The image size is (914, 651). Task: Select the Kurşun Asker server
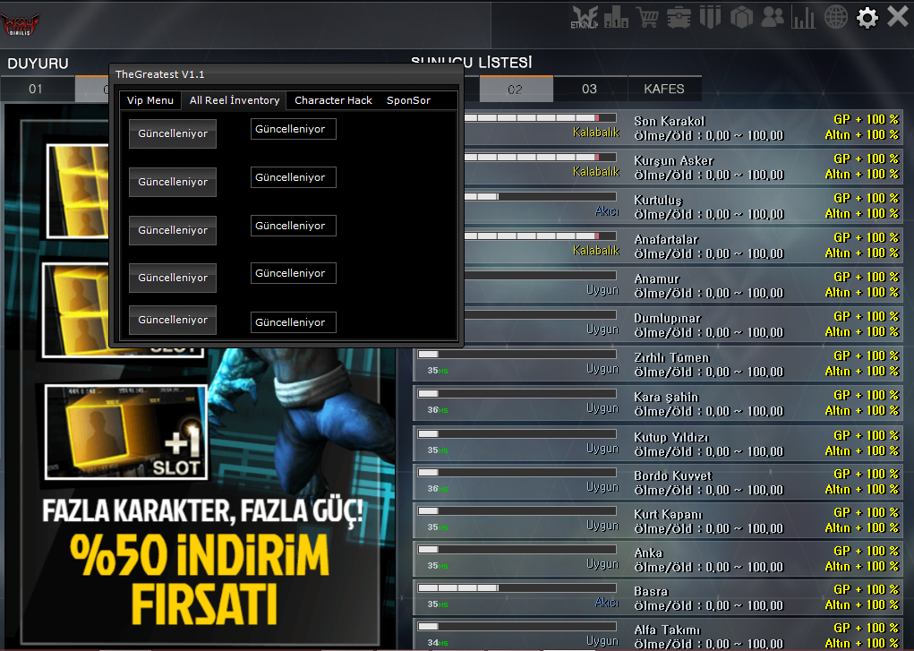click(657, 167)
